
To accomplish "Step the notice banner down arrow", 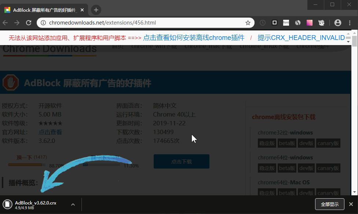I will click(x=348, y=41).
